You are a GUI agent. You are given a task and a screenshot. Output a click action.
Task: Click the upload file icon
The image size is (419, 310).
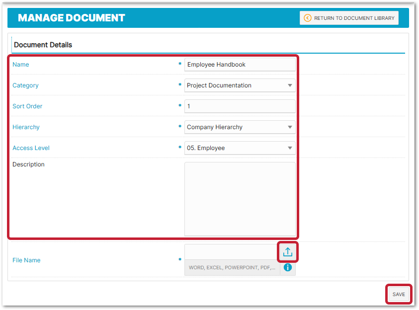tap(287, 252)
